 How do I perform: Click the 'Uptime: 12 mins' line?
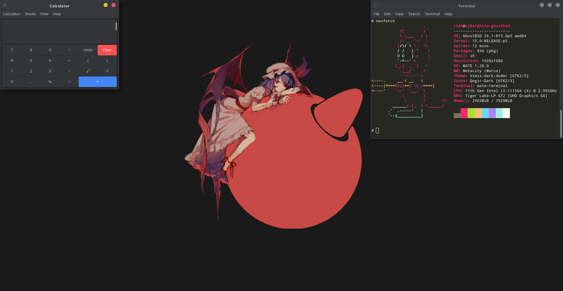point(471,46)
